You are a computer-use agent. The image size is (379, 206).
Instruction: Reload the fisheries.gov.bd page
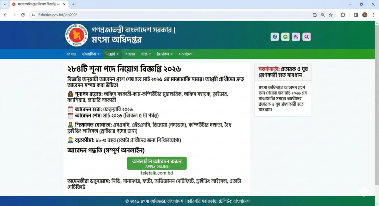coord(23,15)
